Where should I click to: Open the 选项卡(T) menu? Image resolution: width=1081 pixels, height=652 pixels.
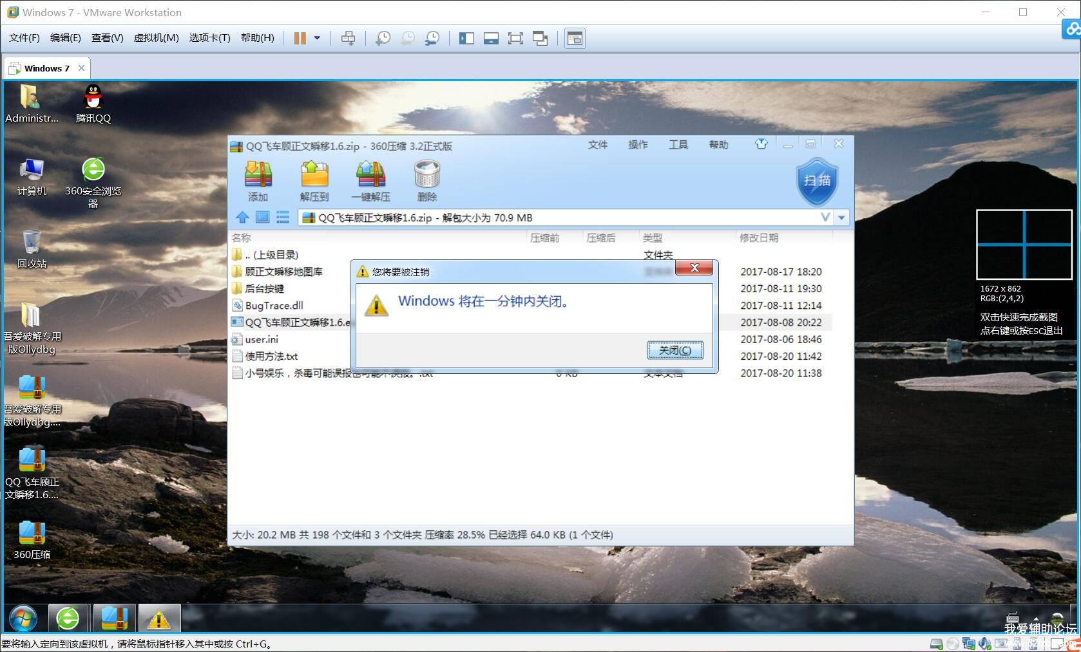(x=209, y=38)
